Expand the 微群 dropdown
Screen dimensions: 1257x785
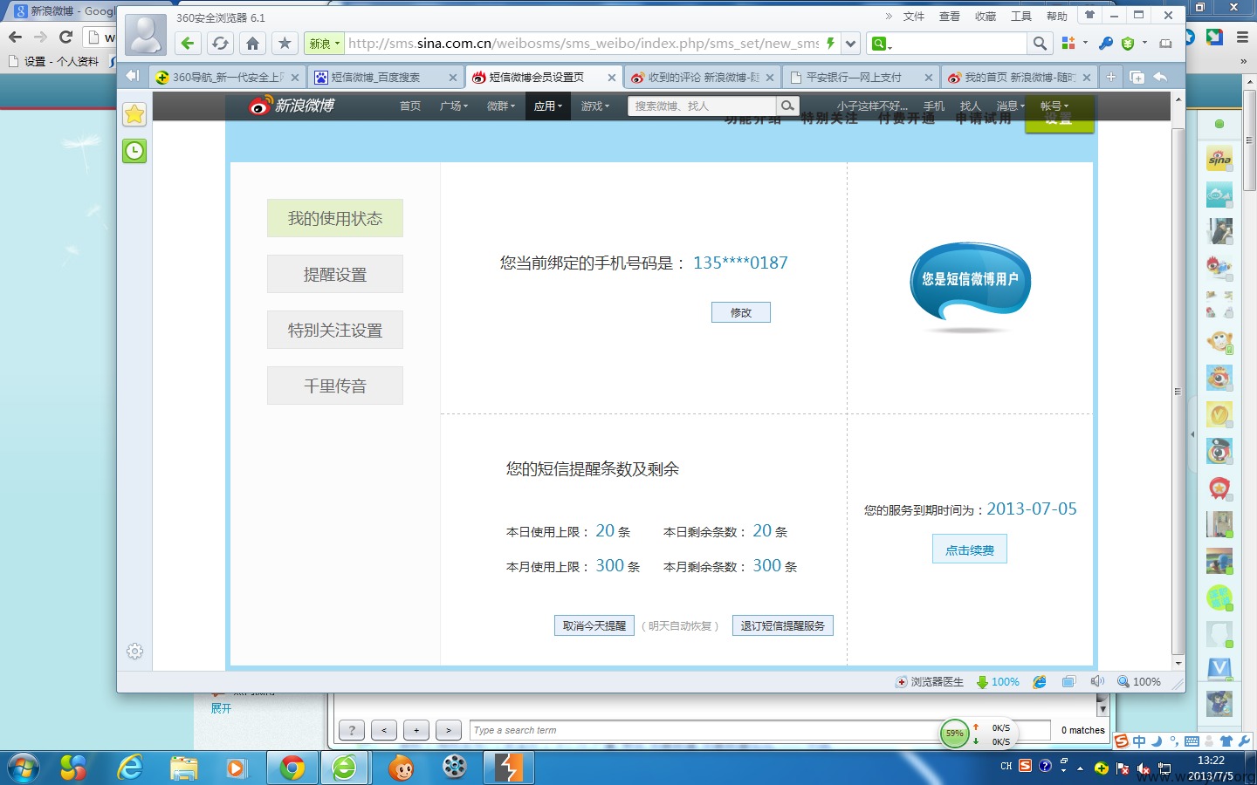tap(501, 106)
